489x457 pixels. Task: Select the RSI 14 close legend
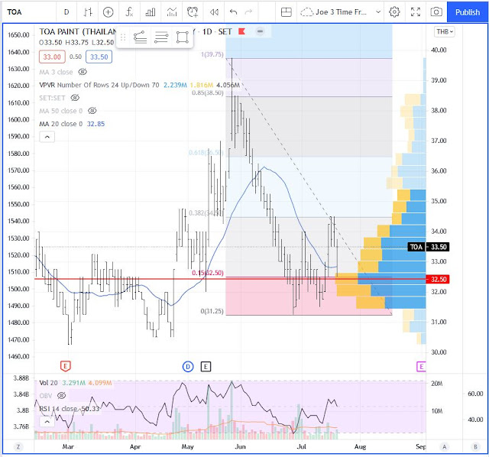click(x=58, y=409)
